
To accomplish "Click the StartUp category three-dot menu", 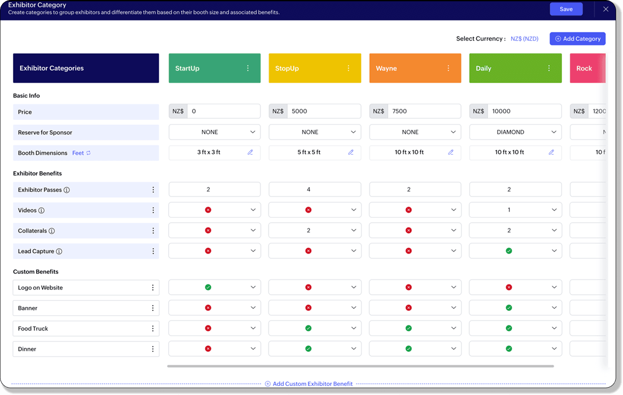I will [x=248, y=68].
